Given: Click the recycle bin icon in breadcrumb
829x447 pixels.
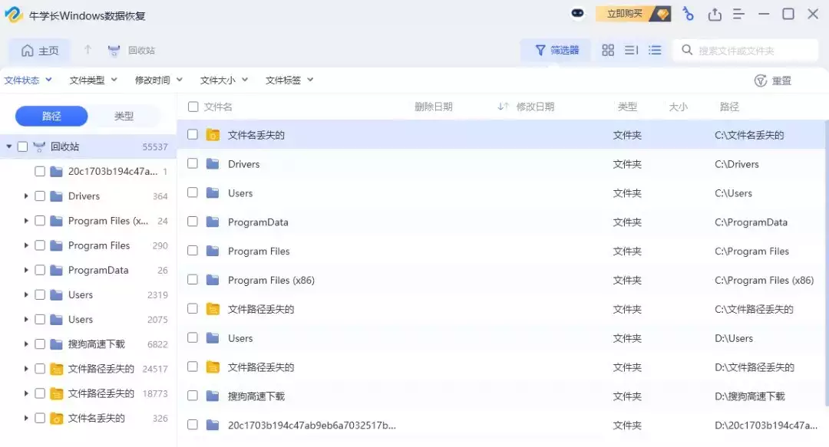Looking at the screenshot, I should point(114,51).
